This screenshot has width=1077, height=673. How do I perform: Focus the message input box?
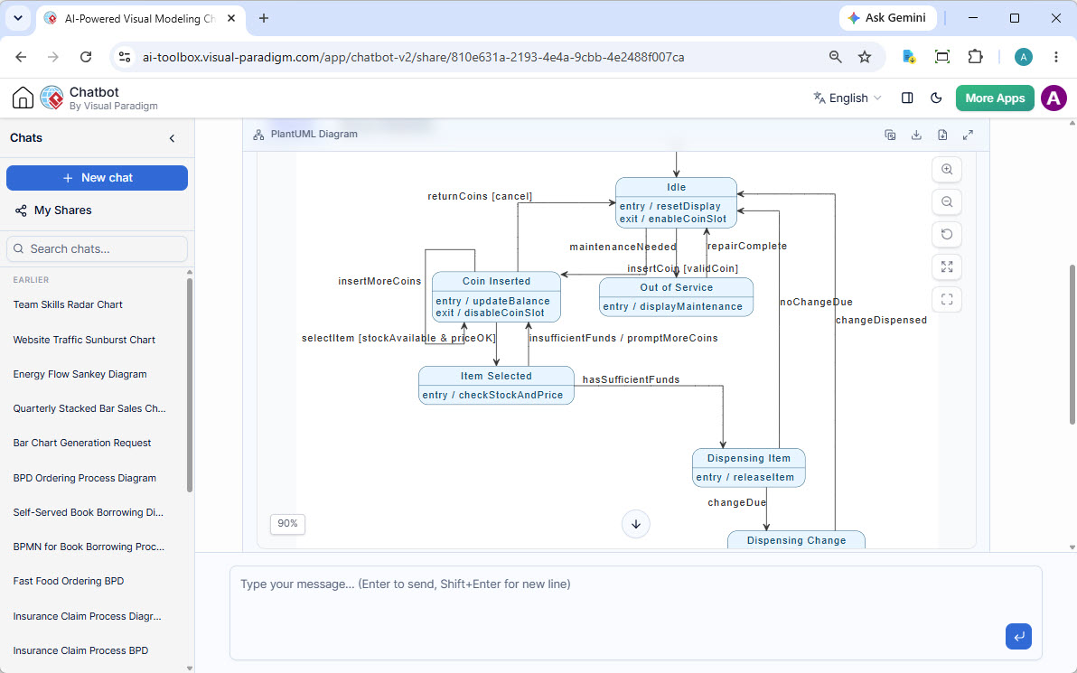[635, 612]
